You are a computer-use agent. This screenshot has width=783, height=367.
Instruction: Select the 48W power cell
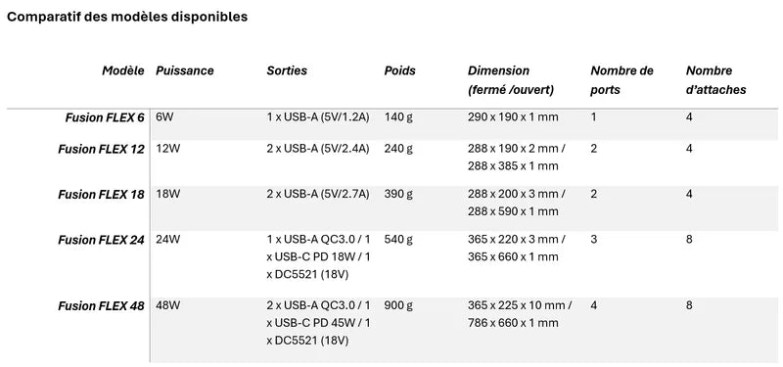[x=167, y=305]
